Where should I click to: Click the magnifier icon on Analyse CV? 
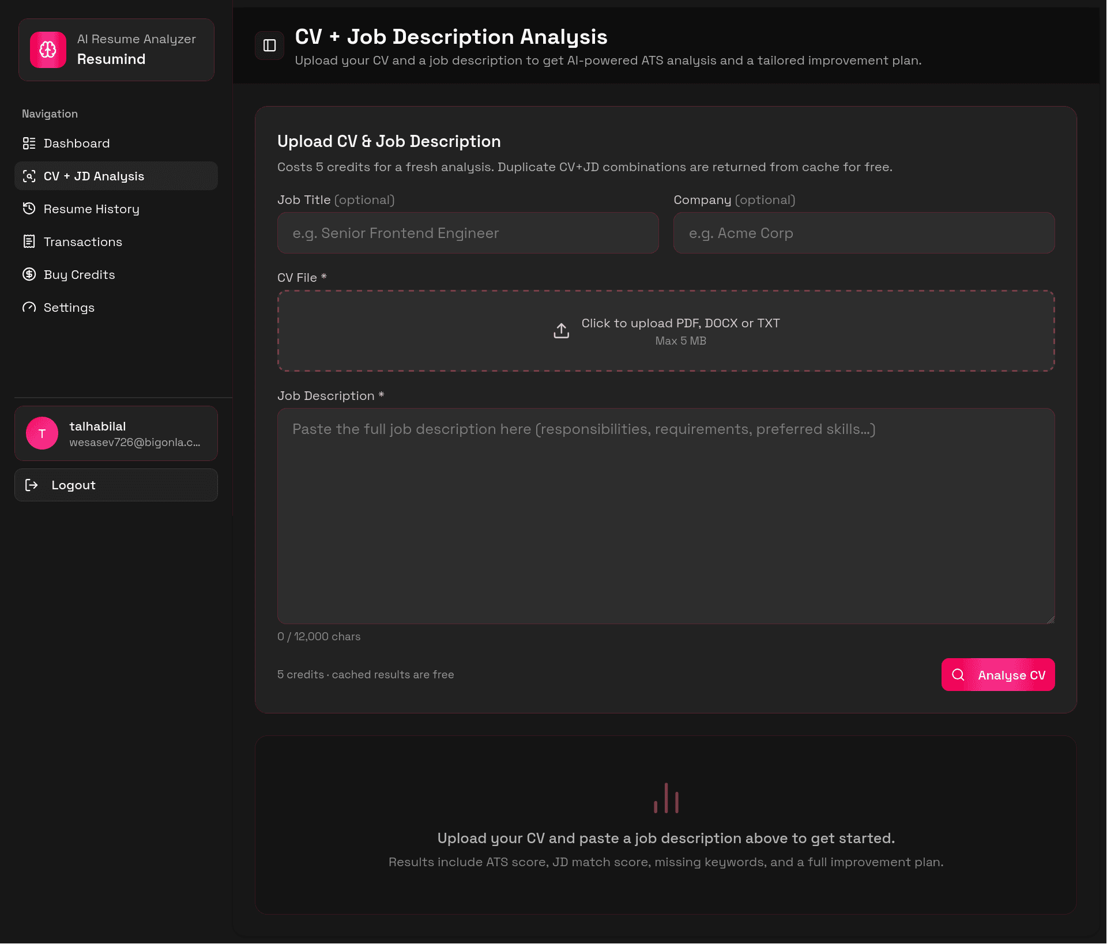coord(958,675)
